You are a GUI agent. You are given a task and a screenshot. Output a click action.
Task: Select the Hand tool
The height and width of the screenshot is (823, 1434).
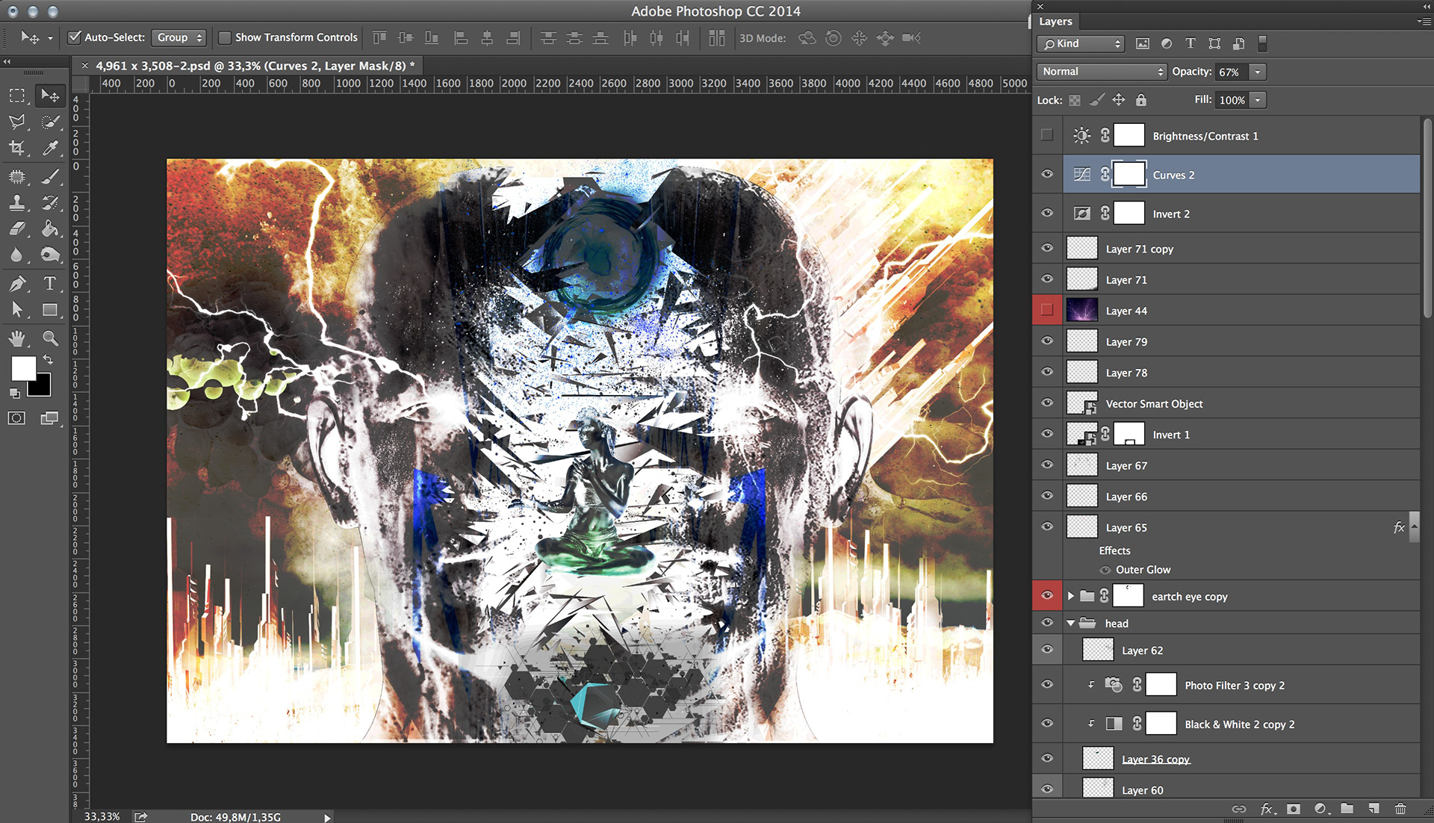17,338
